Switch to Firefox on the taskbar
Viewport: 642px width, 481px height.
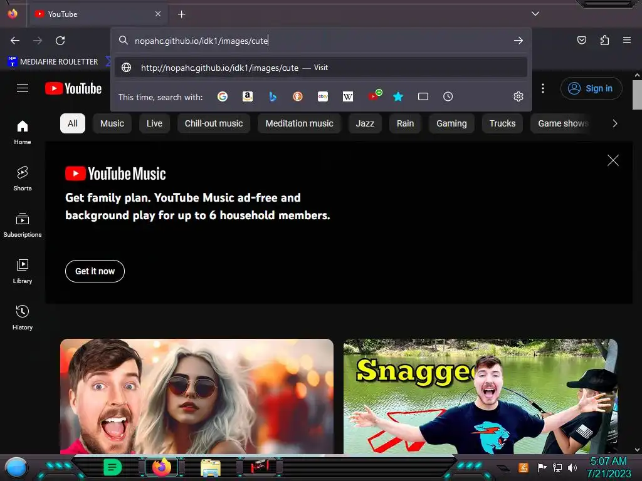pos(162,467)
